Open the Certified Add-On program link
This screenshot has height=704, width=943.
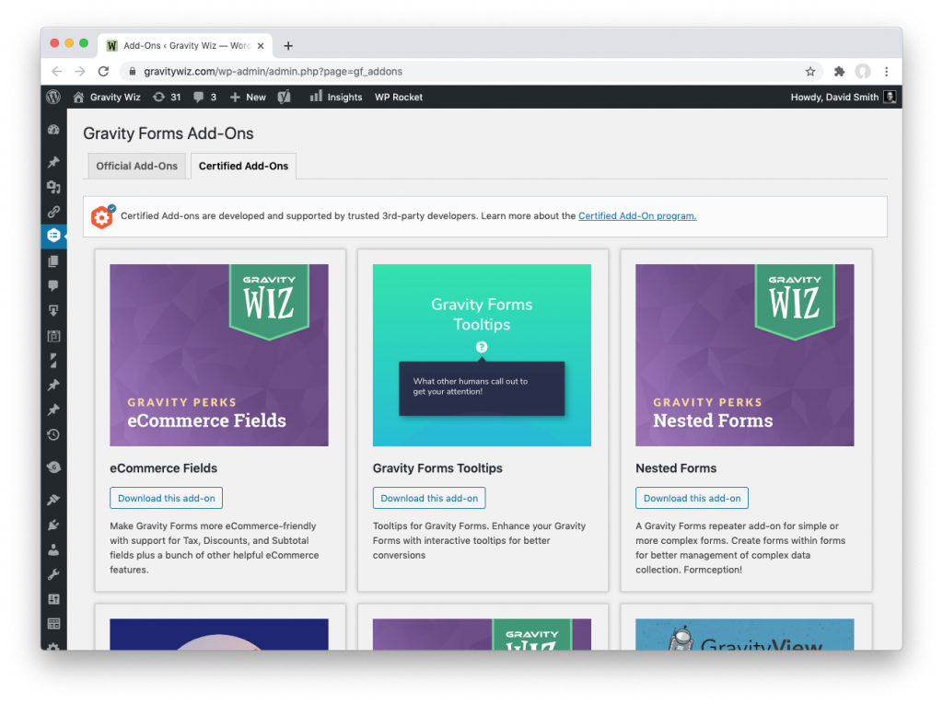[637, 216]
